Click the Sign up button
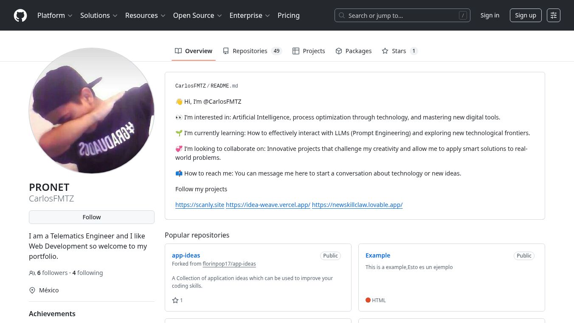The height and width of the screenshot is (323, 574). (x=526, y=15)
